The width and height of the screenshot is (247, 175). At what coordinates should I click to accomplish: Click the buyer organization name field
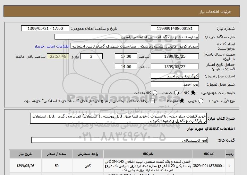(127, 37)
